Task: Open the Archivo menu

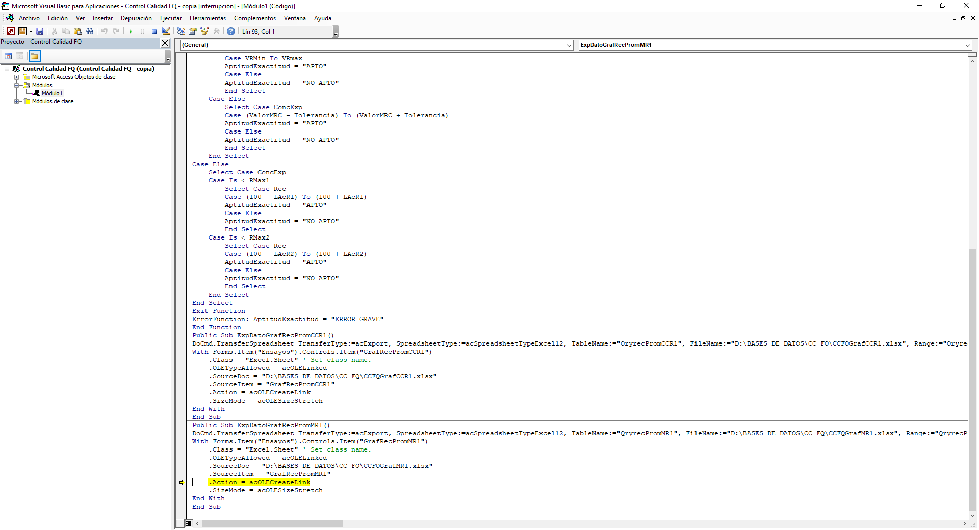Action: tap(29, 18)
